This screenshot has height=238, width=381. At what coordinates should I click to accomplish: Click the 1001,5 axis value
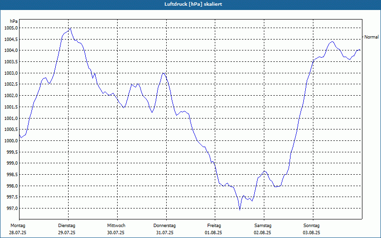coord(11,107)
